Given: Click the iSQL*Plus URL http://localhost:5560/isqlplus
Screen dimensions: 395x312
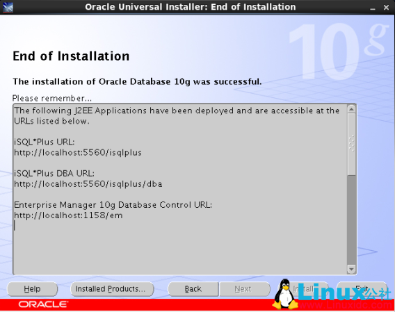Looking at the screenshot, I should pyautogui.click(x=78, y=153).
